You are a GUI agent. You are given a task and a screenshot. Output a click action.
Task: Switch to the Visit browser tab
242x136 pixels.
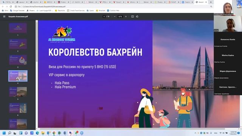(77, 2)
